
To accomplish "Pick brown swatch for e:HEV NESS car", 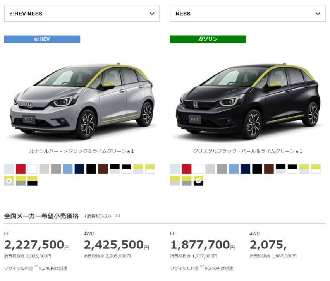I will (x=103, y=169).
